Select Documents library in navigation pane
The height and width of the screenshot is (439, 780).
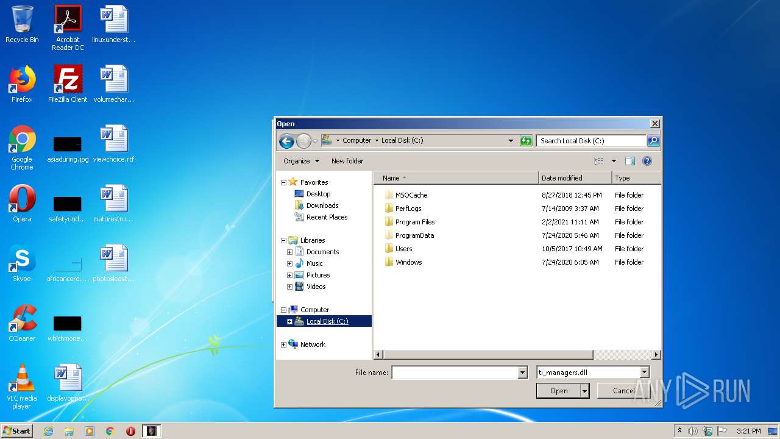tap(322, 252)
